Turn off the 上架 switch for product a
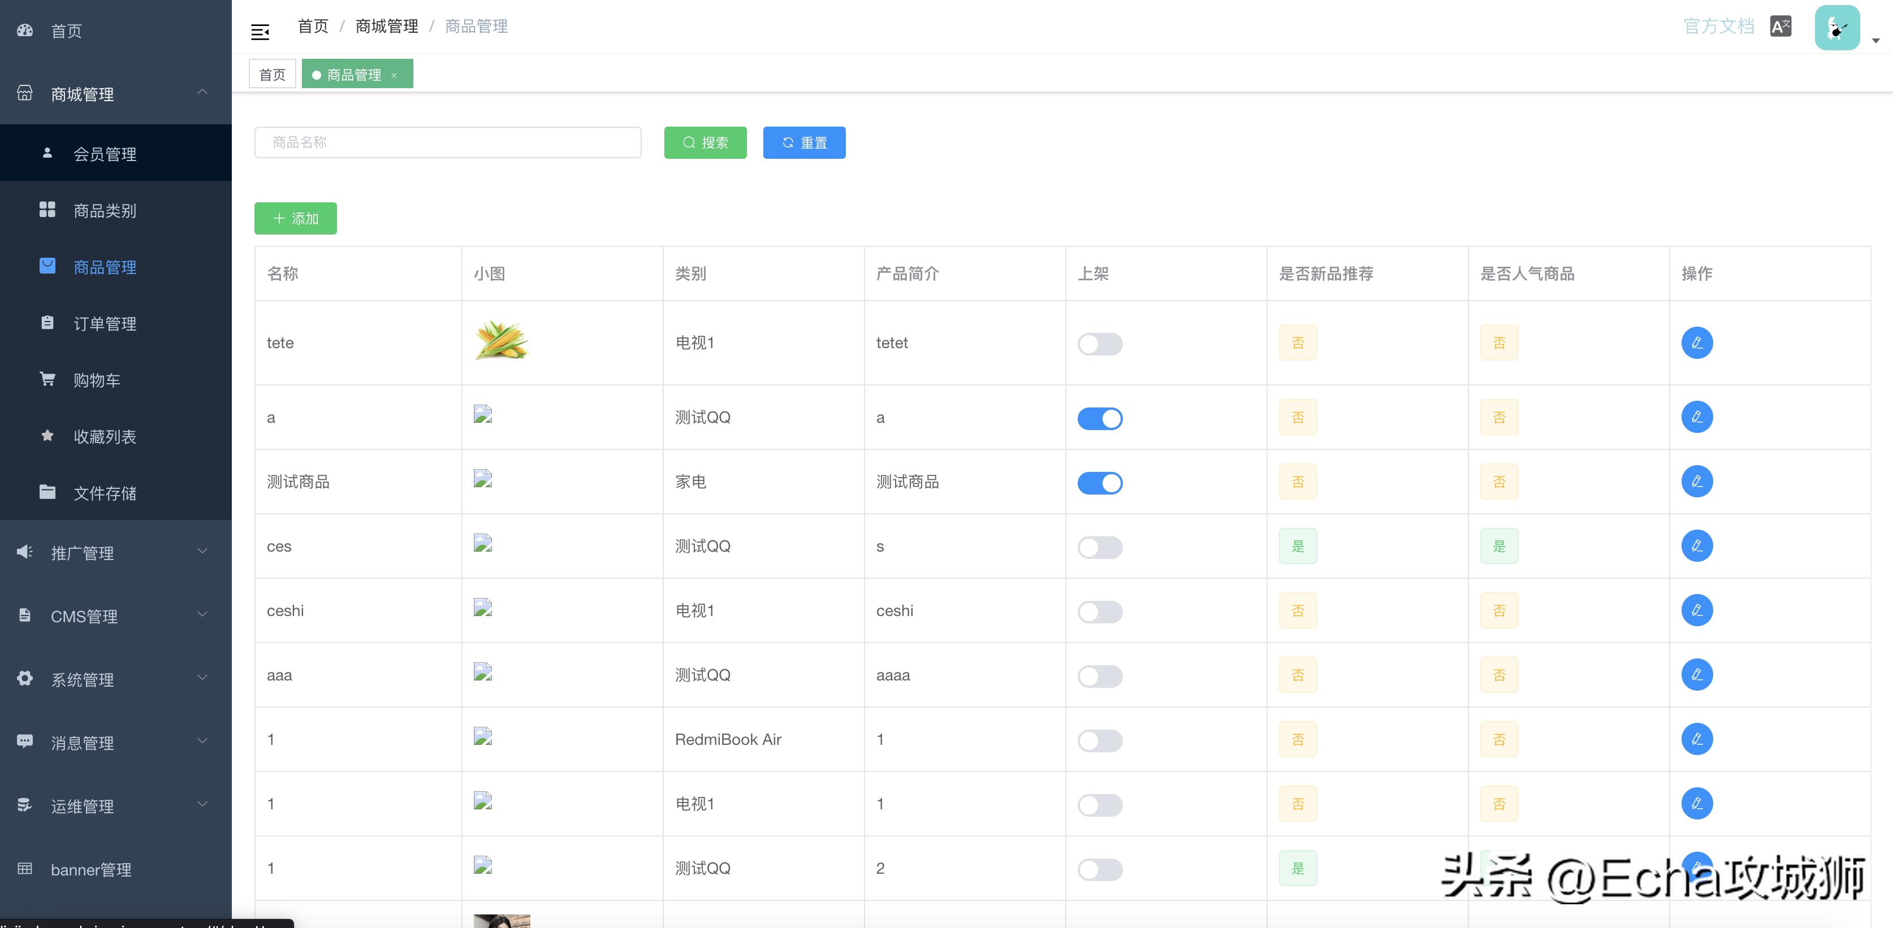The image size is (1893, 928). coord(1099,418)
